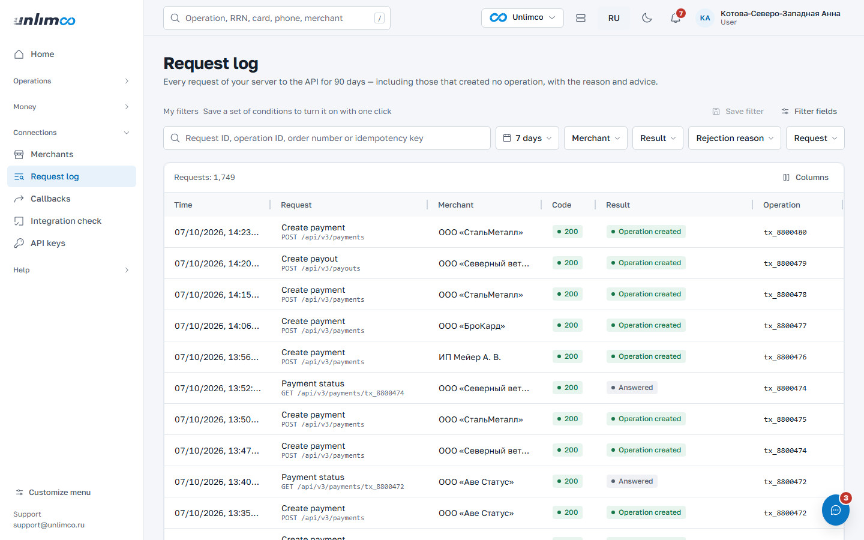864x540 pixels.
Task: Sort by the Time column header
Action: (183, 205)
